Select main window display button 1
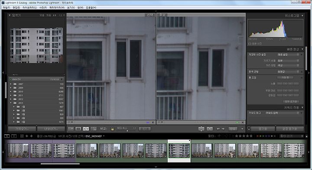This screenshot has height=170, width=312. pyautogui.click(x=7, y=136)
